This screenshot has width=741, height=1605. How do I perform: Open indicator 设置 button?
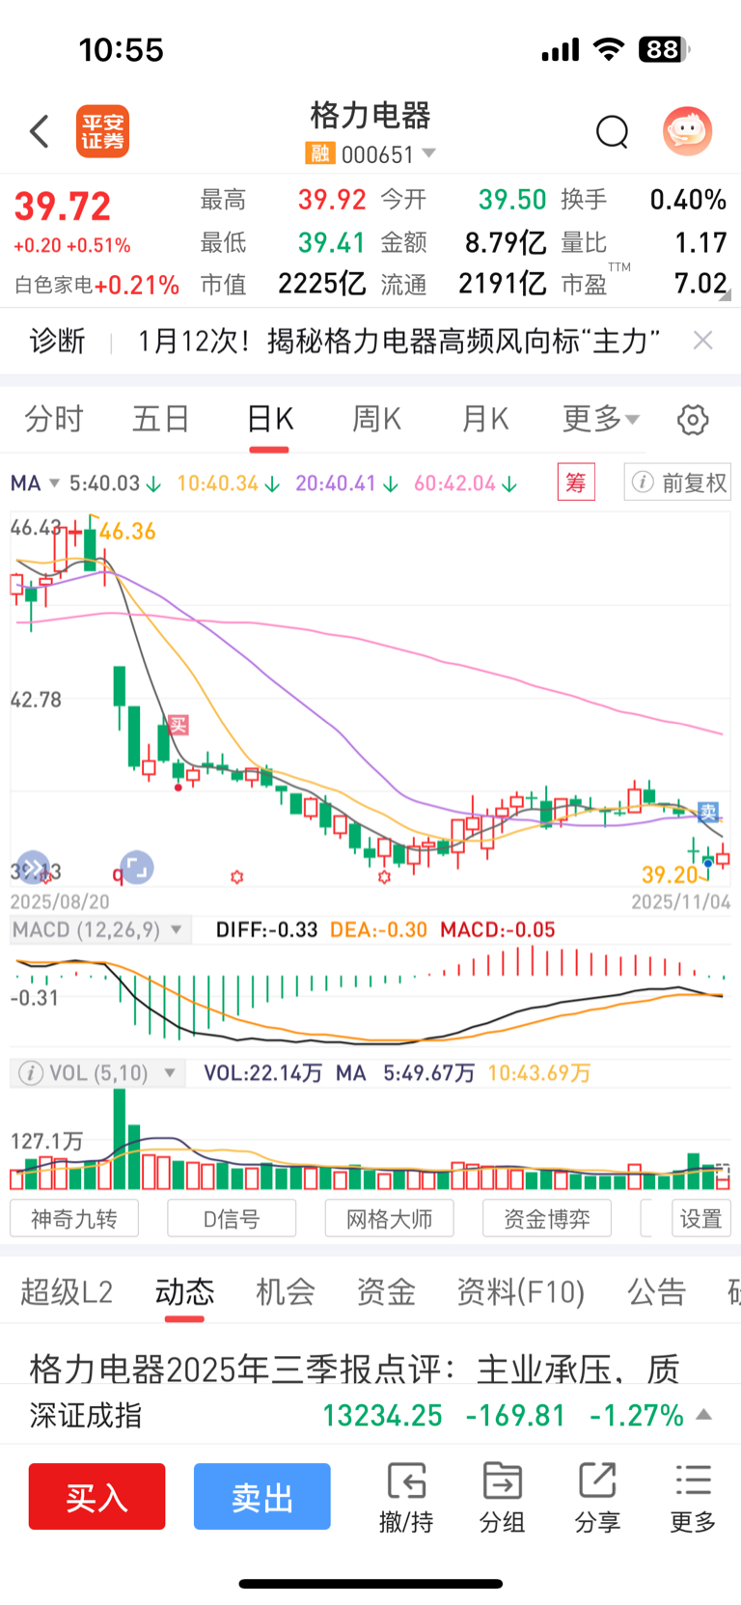(701, 1219)
